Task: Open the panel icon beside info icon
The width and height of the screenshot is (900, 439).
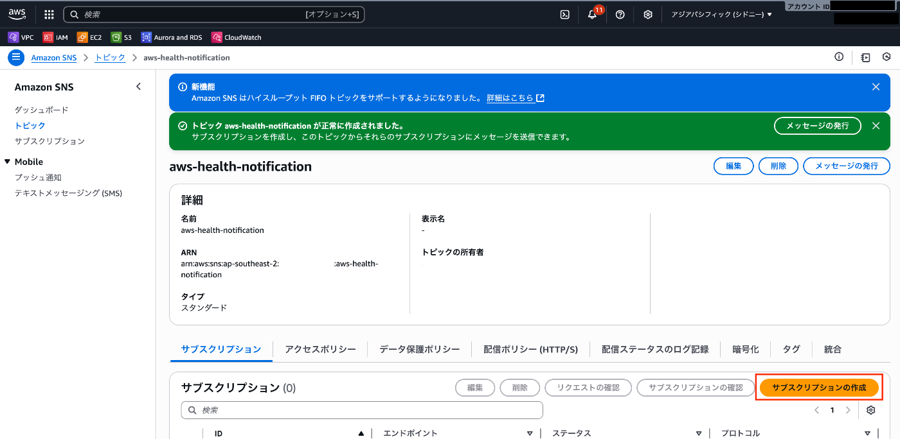Action: pos(865,57)
